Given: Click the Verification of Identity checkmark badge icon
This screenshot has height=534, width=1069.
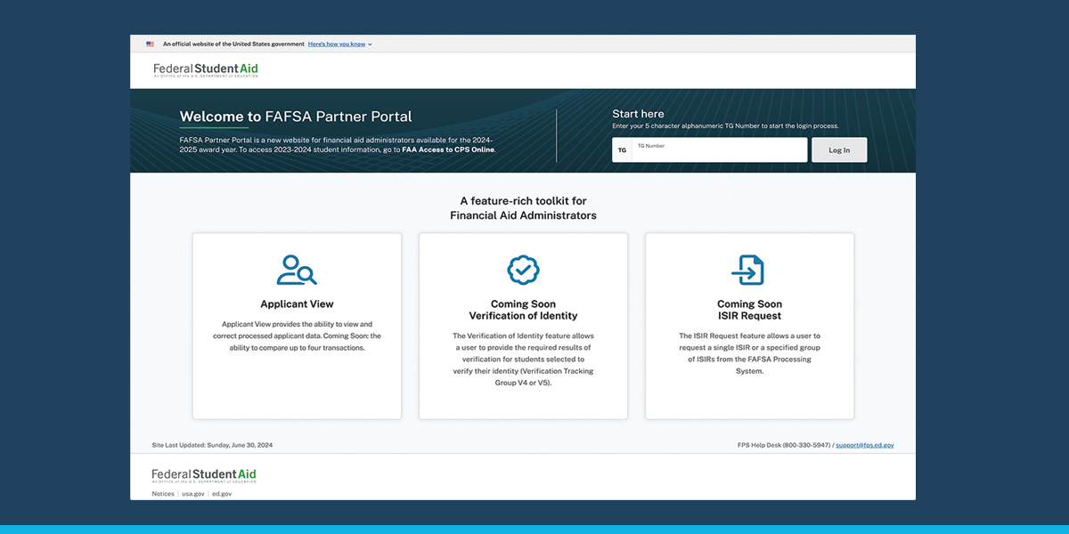Looking at the screenshot, I should pyautogui.click(x=523, y=270).
